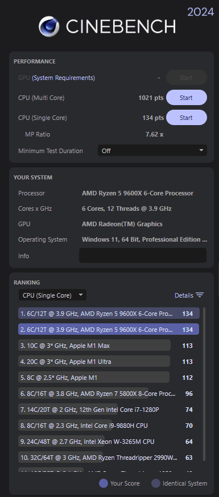Click the 1021 pts multi core score
The width and height of the screenshot is (219, 497).
[x=151, y=98]
